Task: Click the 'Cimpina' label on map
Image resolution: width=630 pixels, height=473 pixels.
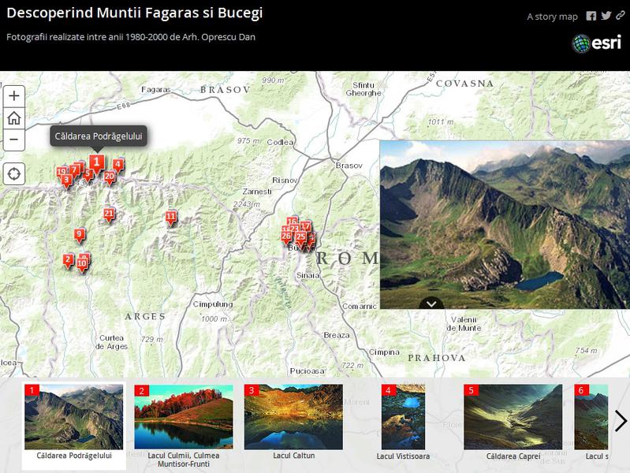Action: [x=384, y=352]
